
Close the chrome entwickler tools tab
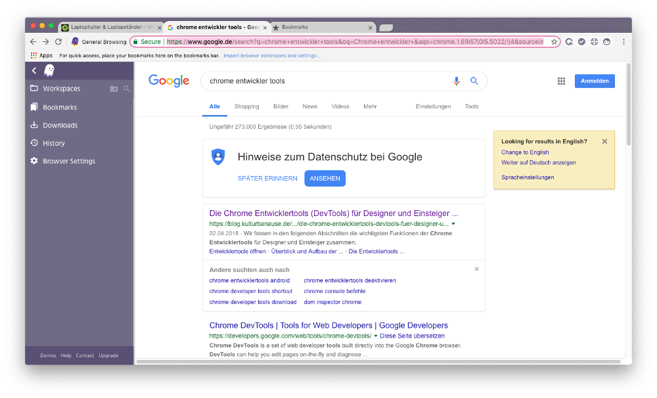265,28
